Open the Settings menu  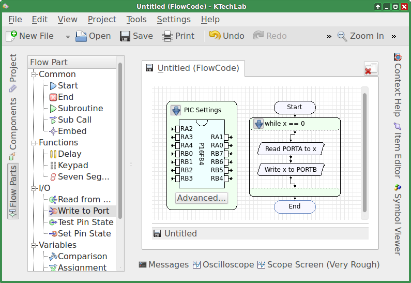point(174,20)
